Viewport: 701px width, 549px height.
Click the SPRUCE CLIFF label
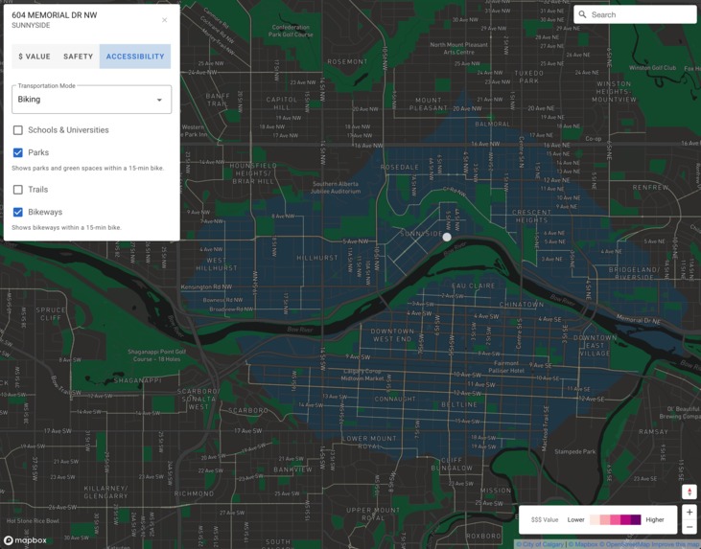point(51,313)
